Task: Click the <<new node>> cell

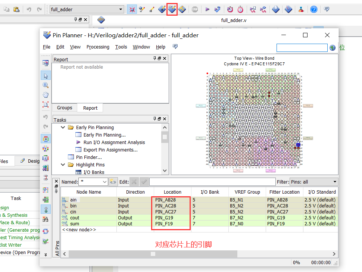Action: pyautogui.click(x=89, y=230)
